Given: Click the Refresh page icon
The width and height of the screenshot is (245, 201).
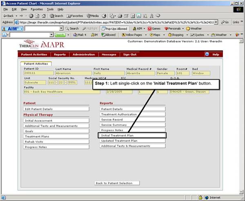Looking at the screenshot, I should coord(37,16).
